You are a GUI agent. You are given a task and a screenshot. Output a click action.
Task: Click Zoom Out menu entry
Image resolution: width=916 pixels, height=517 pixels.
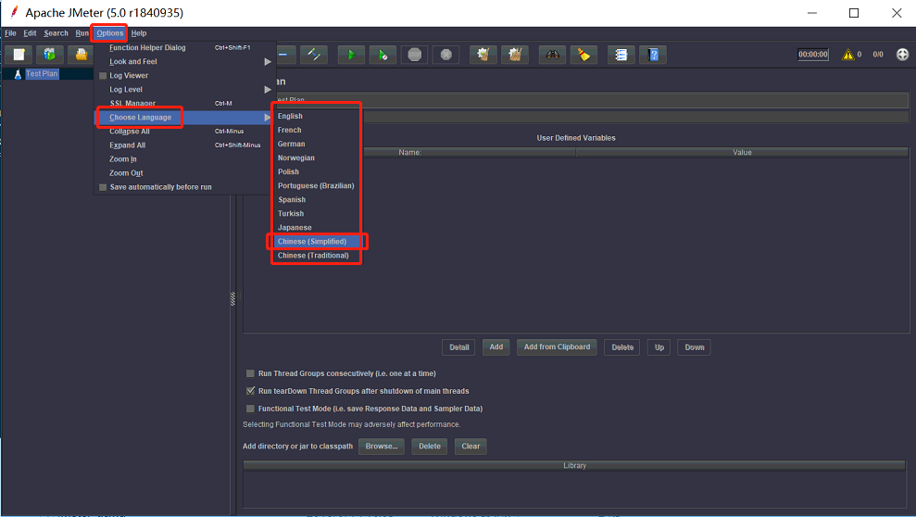(184, 173)
